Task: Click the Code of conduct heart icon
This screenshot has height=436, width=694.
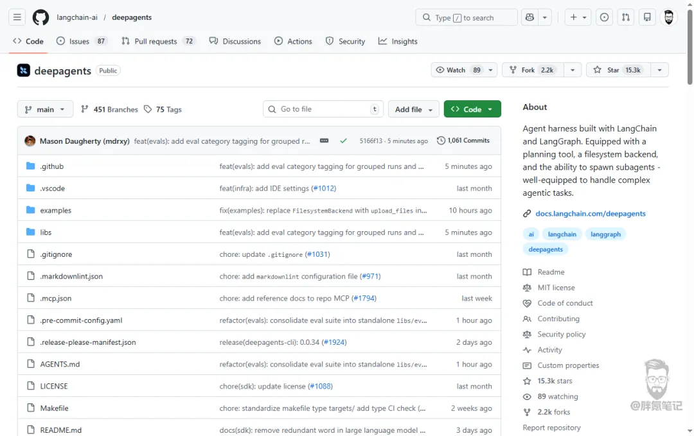Action: coord(527,303)
